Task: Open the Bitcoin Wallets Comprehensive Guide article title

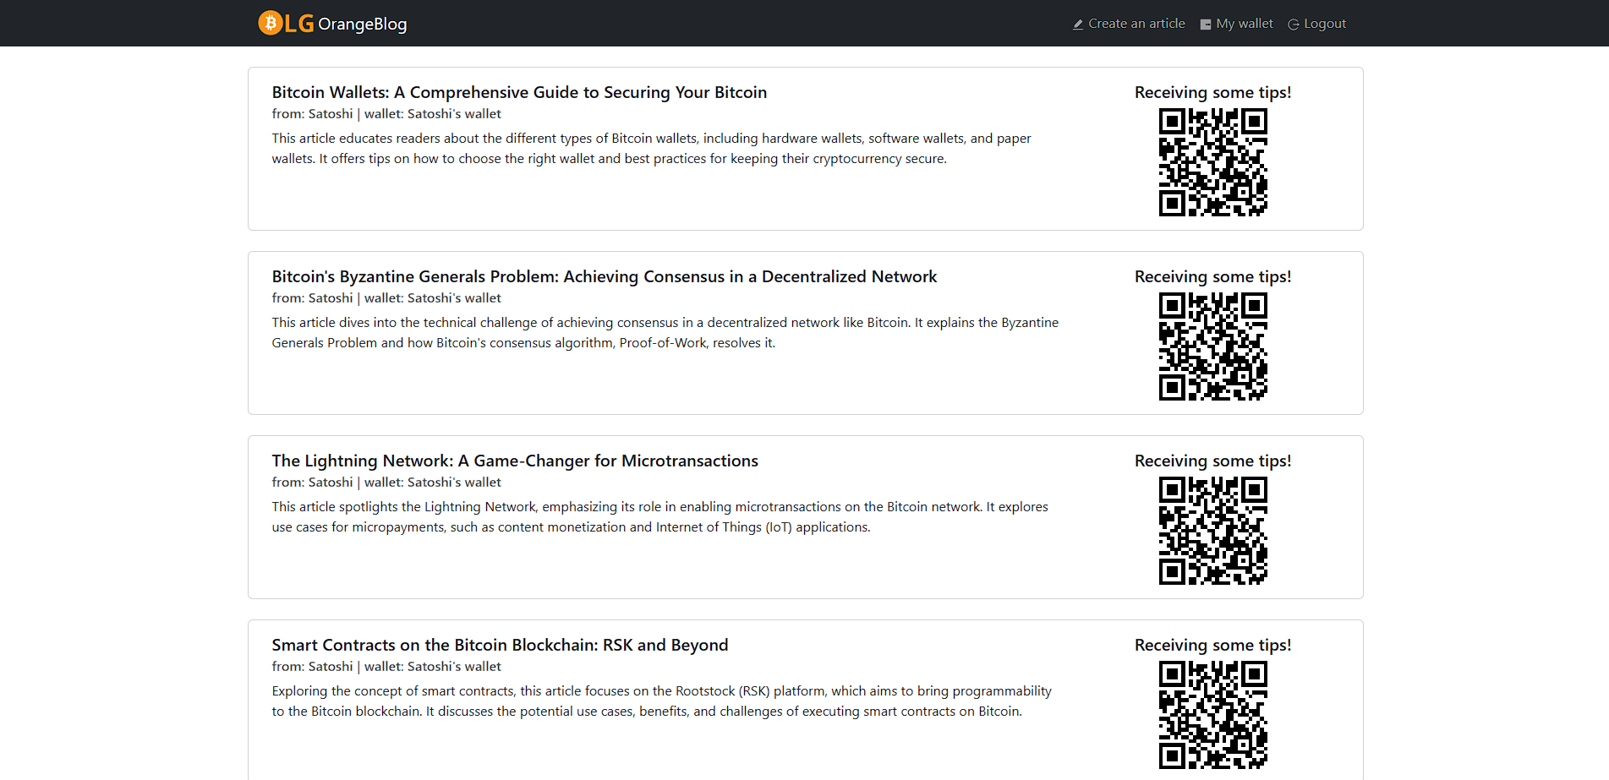Action: (x=519, y=92)
